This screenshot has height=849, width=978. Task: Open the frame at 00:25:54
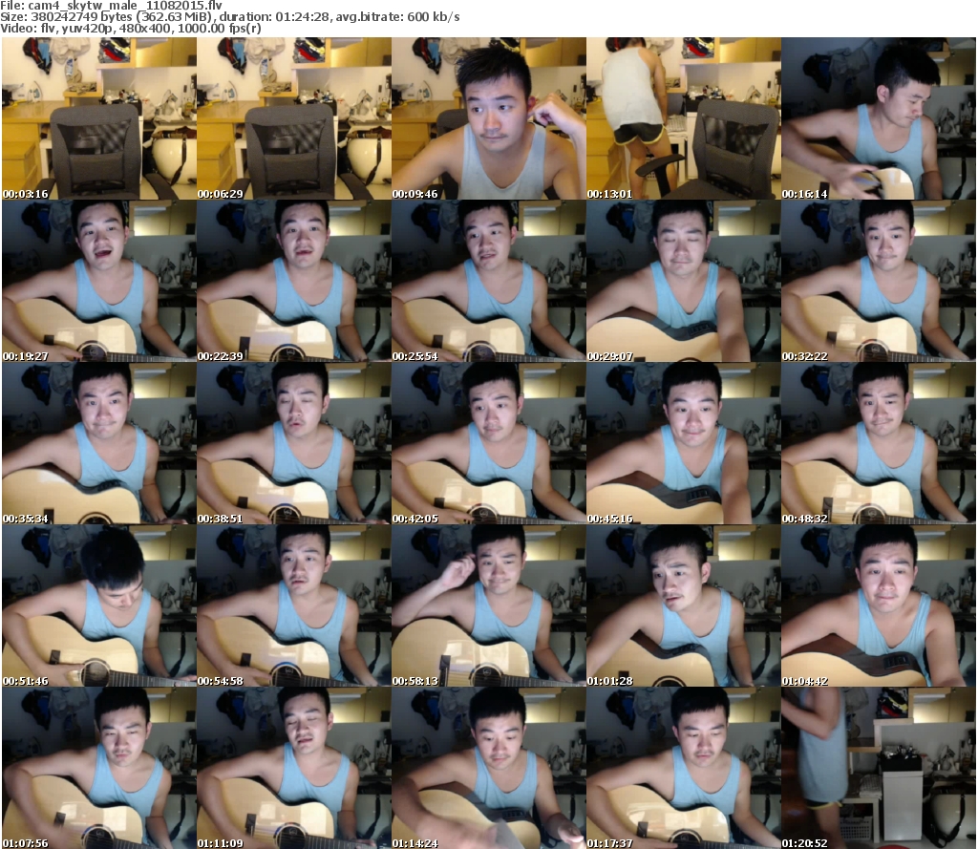pyautogui.click(x=489, y=281)
